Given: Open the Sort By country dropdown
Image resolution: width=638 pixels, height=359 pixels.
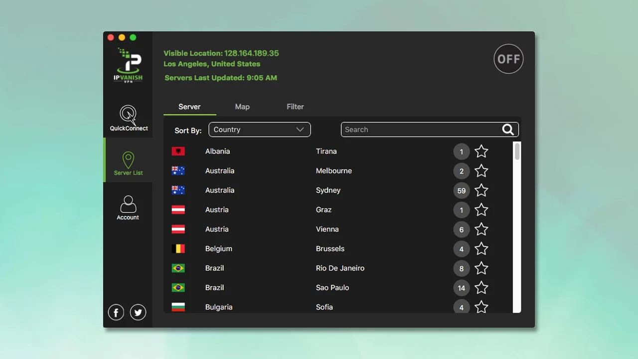Looking at the screenshot, I should (x=259, y=129).
